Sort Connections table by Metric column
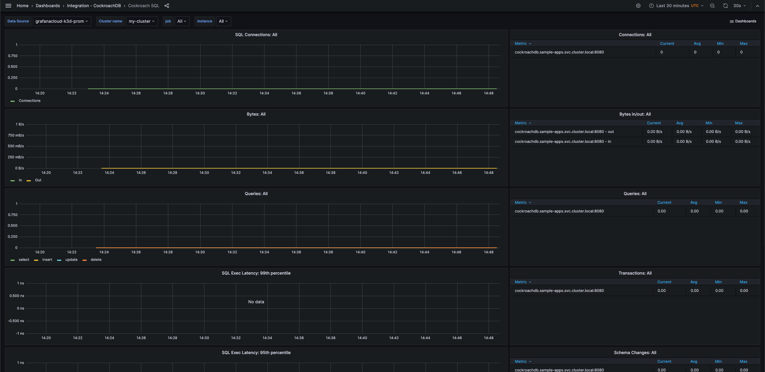765x372 pixels. [521, 44]
